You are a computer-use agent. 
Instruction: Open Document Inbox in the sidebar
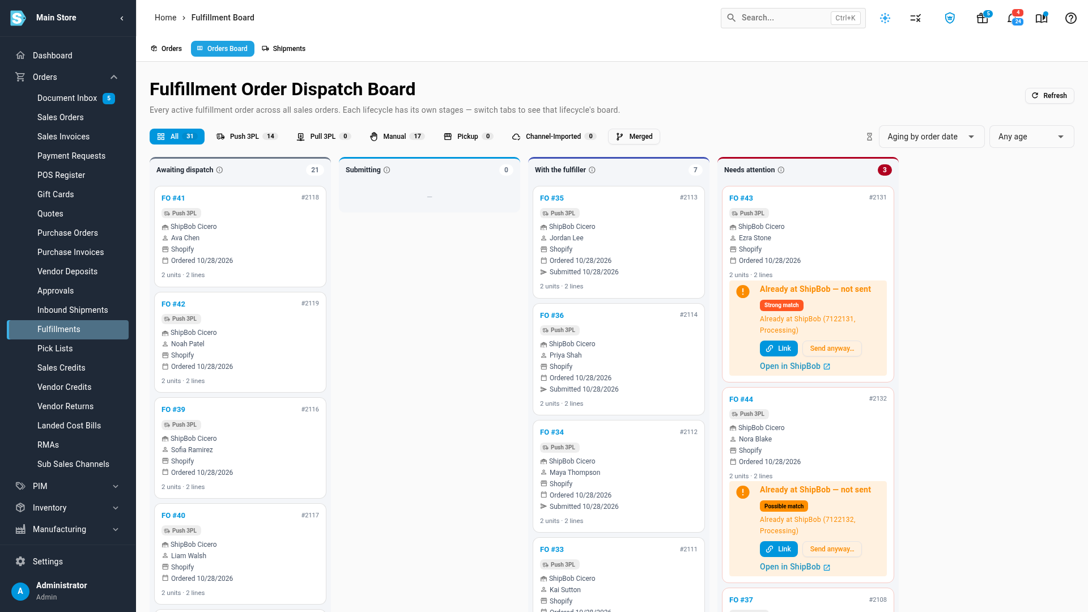pos(67,98)
